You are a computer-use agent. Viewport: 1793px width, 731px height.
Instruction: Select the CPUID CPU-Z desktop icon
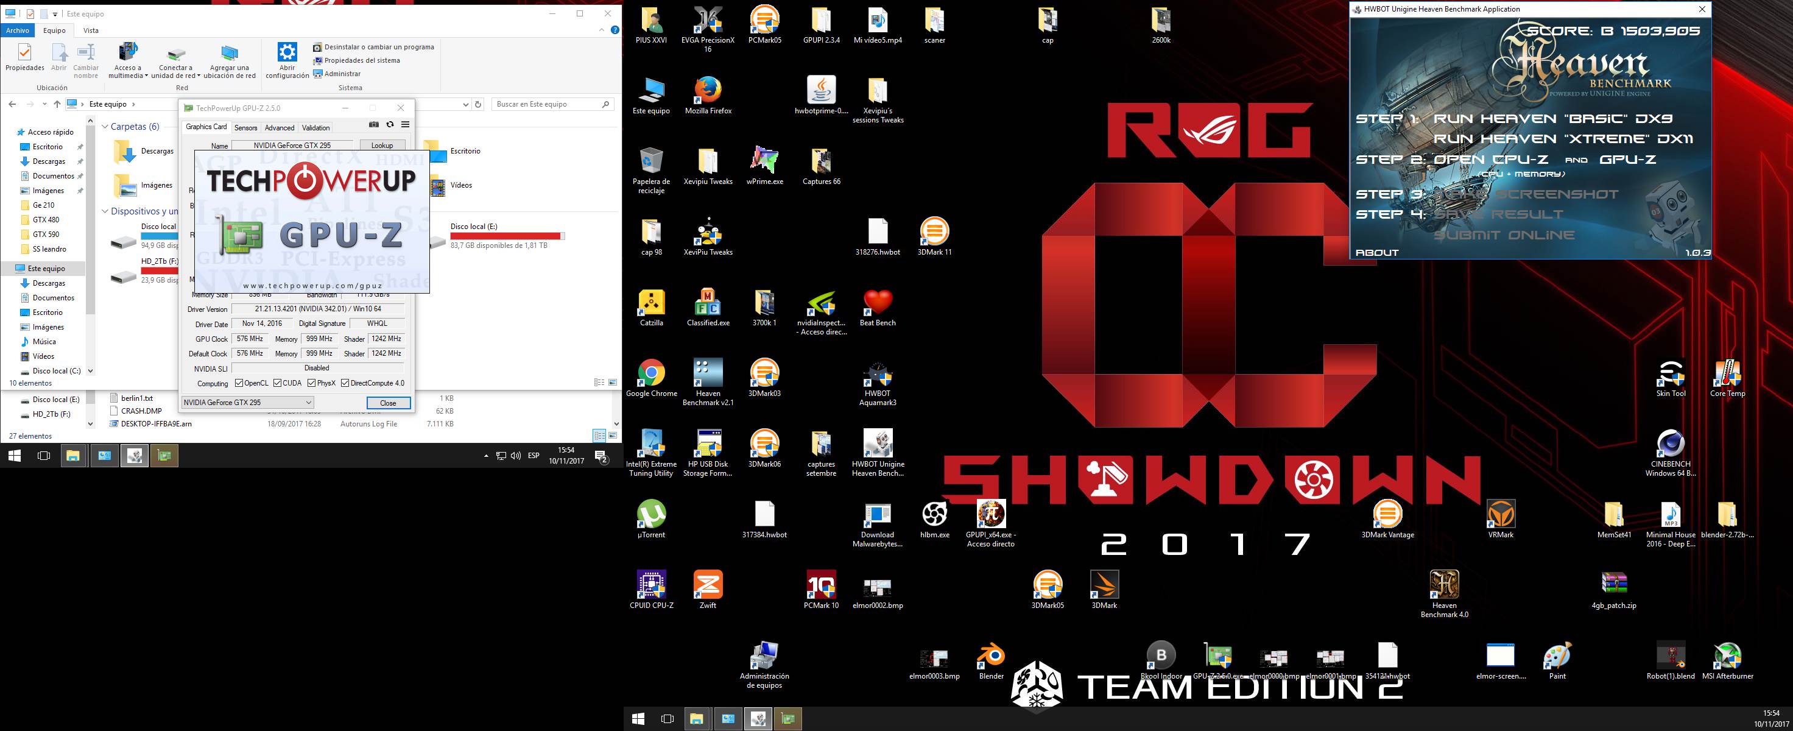coord(652,590)
